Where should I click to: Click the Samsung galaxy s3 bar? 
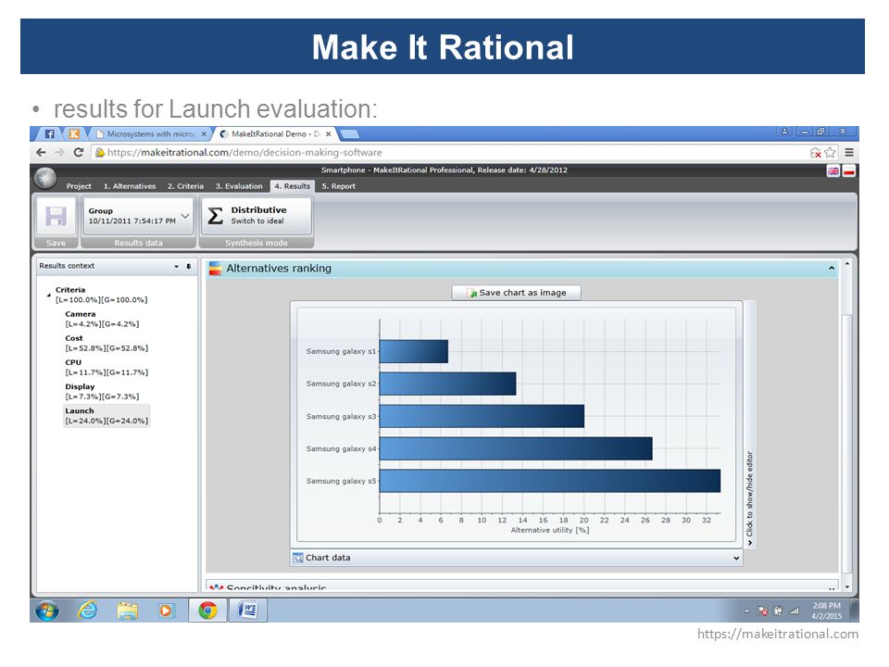[x=482, y=416]
